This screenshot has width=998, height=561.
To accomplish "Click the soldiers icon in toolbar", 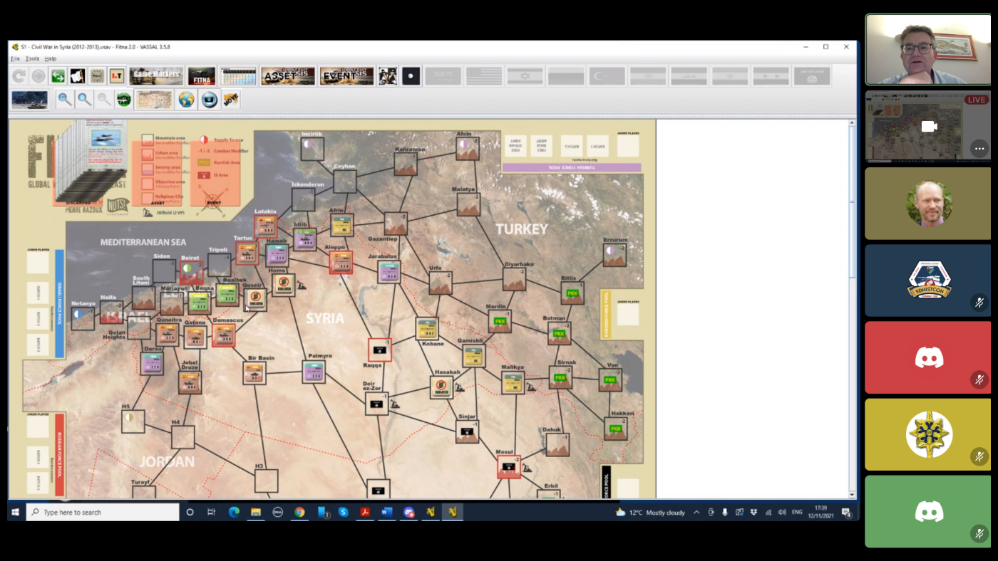I will coord(387,76).
